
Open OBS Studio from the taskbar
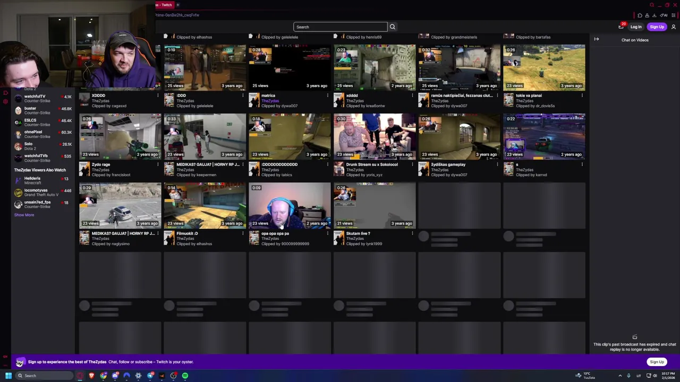point(173,376)
